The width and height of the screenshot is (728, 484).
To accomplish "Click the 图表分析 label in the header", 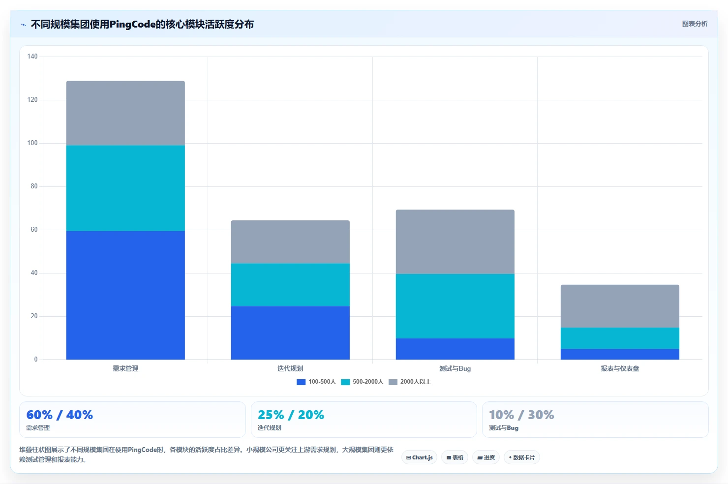I will [695, 24].
